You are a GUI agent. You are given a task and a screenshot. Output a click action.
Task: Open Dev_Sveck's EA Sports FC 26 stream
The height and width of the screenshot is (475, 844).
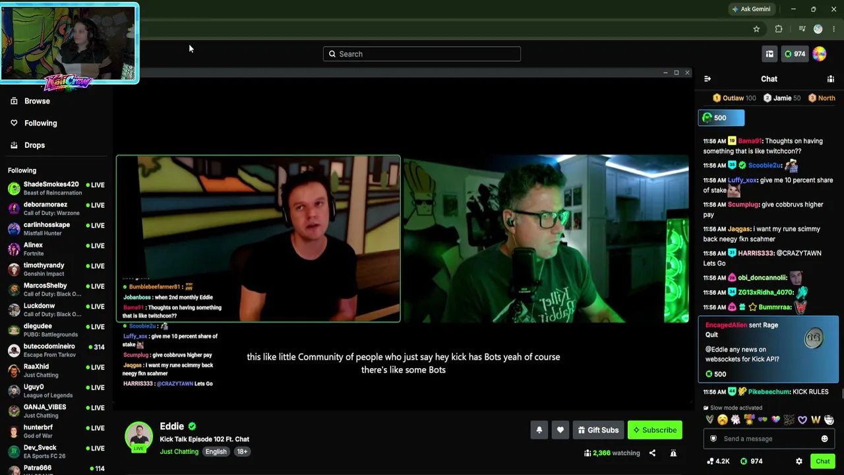[56, 451]
